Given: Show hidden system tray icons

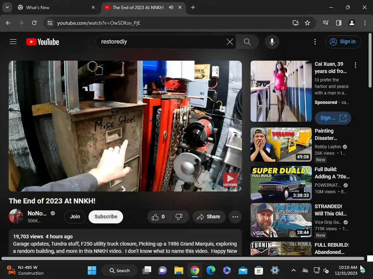Looking at the screenshot, I should tap(294, 270).
